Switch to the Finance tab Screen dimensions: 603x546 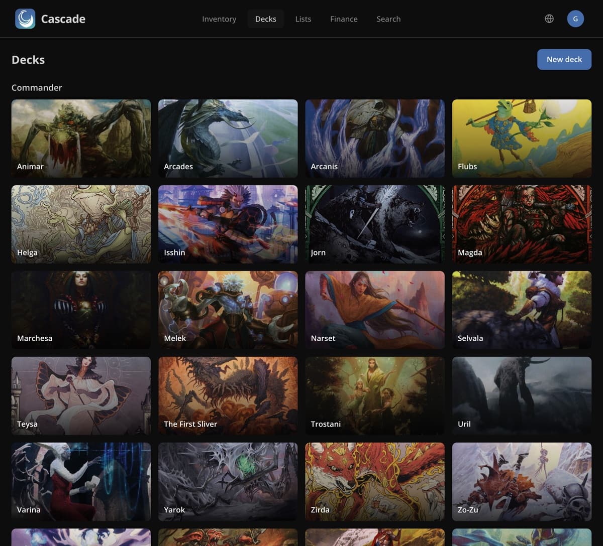[x=344, y=19]
